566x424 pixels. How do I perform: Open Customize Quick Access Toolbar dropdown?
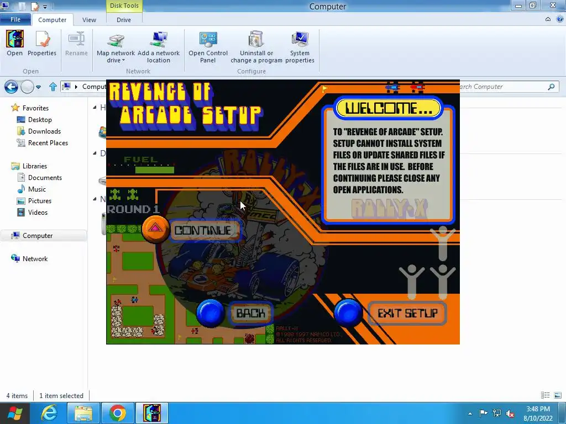45,7
